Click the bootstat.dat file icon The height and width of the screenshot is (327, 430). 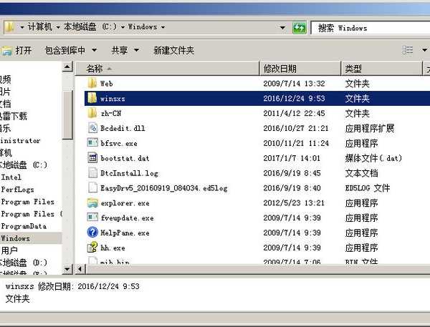[x=92, y=157]
